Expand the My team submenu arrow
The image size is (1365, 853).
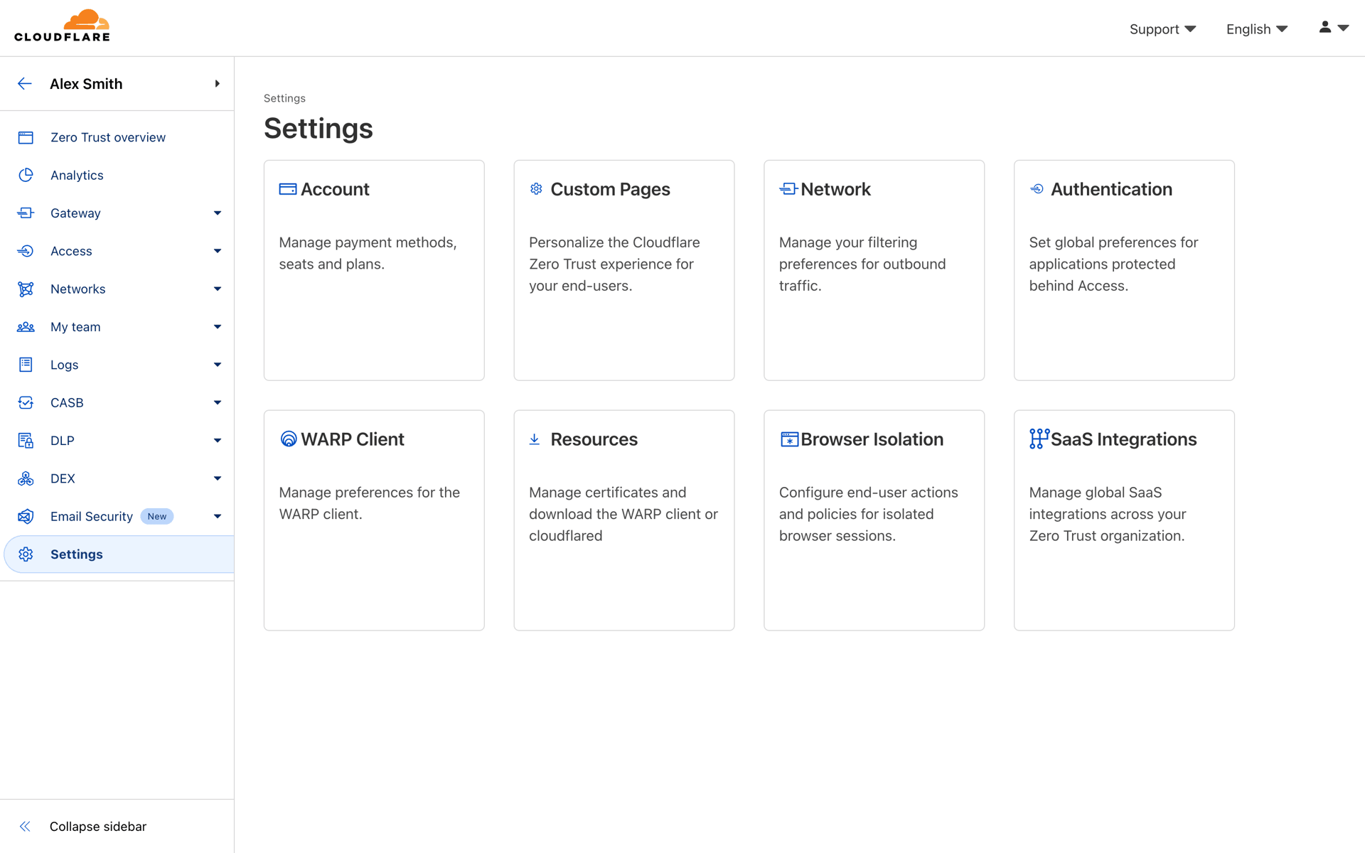click(x=218, y=327)
